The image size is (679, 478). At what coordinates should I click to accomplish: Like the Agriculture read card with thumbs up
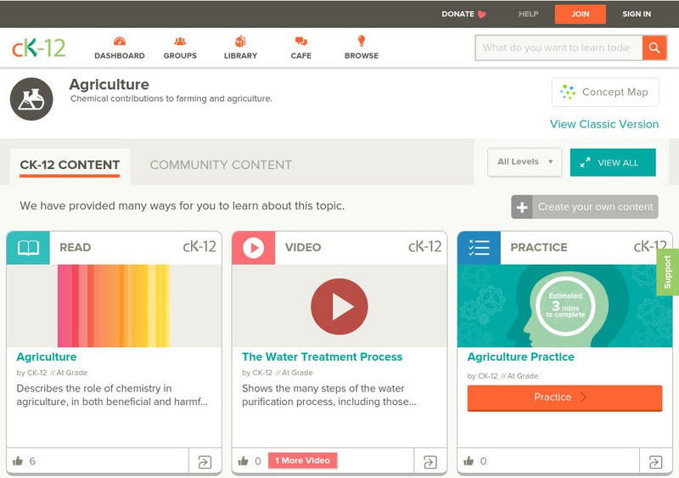(18, 461)
